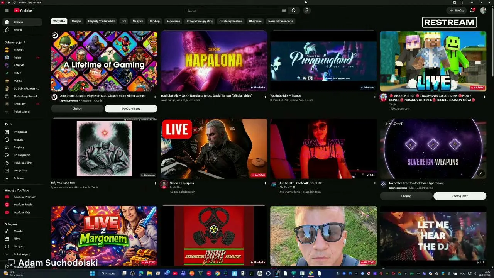
Task: Select the Ostatnio przesłane chip
Action: [x=231, y=21]
